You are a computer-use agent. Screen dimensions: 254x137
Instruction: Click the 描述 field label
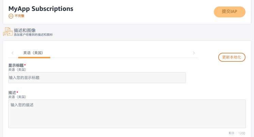tap(12, 92)
